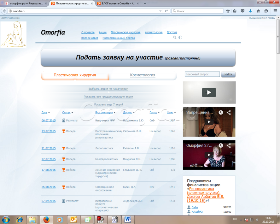Open the Город column filter dropdown
The image size is (280, 224).
pos(159,113)
